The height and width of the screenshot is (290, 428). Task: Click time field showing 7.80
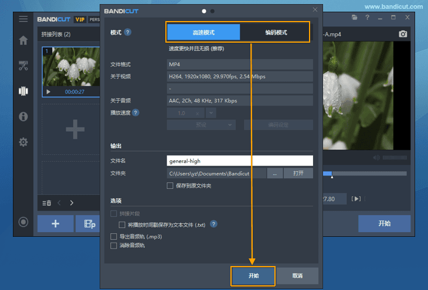click(x=335, y=199)
